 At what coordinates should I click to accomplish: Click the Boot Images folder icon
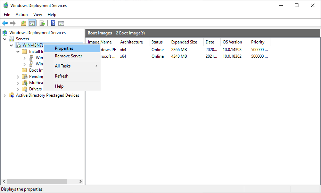24,70
